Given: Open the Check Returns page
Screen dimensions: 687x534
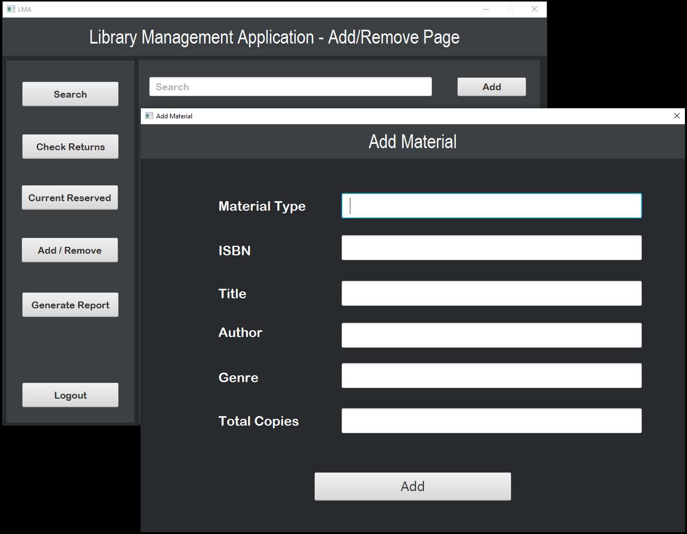Looking at the screenshot, I should click(x=70, y=147).
